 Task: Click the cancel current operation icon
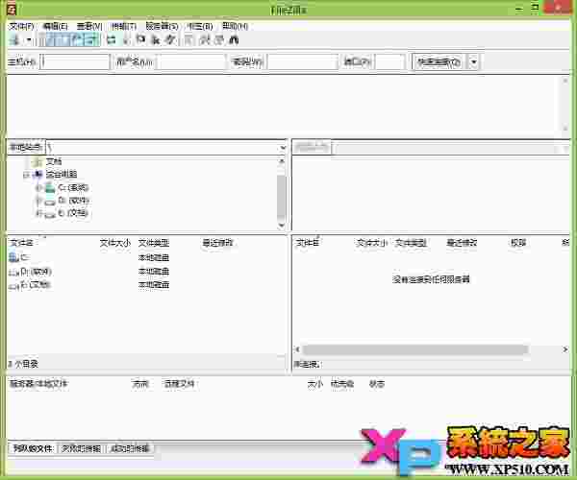[140, 39]
